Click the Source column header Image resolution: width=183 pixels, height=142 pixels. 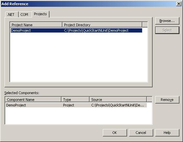click(118, 100)
